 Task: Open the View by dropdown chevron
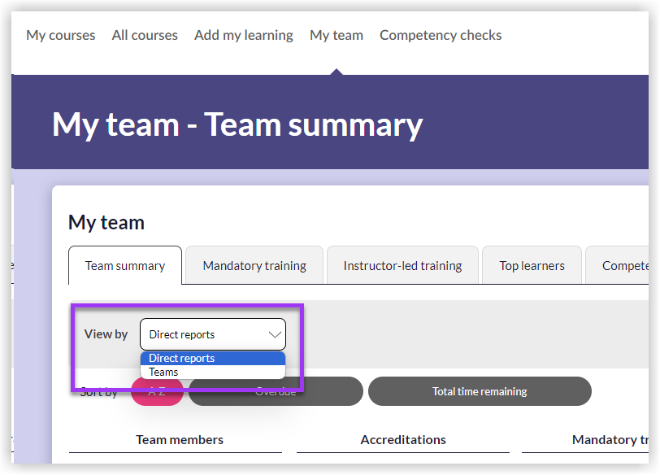point(275,334)
